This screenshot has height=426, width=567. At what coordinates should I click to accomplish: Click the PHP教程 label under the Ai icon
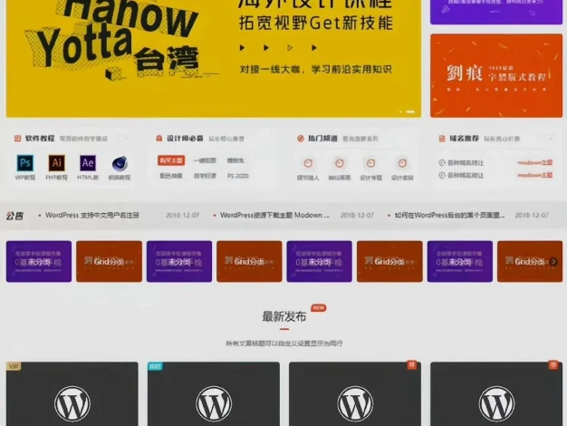coord(56,178)
